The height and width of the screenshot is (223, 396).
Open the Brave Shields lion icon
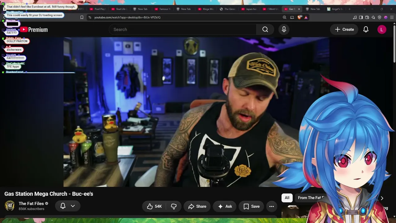(x=299, y=17)
